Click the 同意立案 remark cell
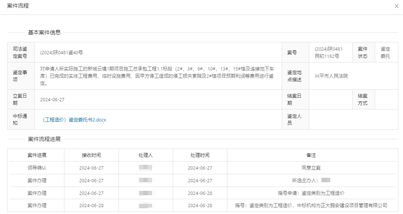The height and width of the screenshot is (214, 403). click(x=311, y=168)
